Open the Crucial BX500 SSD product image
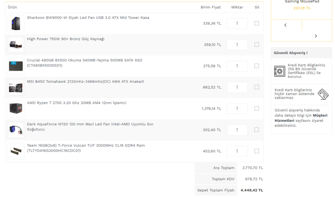335x198 pixels. pos(16,66)
